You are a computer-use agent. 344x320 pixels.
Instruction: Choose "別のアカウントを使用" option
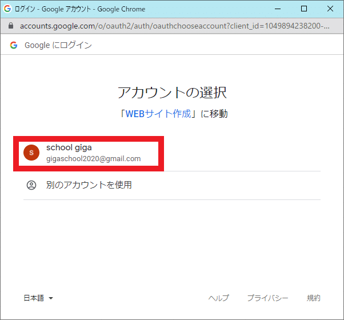click(x=172, y=185)
